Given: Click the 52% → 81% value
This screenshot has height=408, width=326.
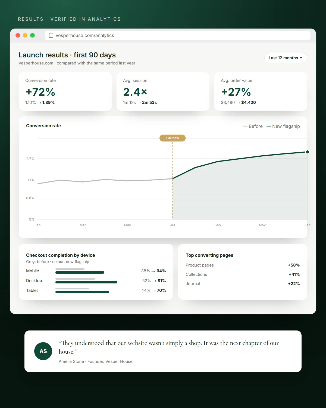Looking at the screenshot, I should [154, 281].
